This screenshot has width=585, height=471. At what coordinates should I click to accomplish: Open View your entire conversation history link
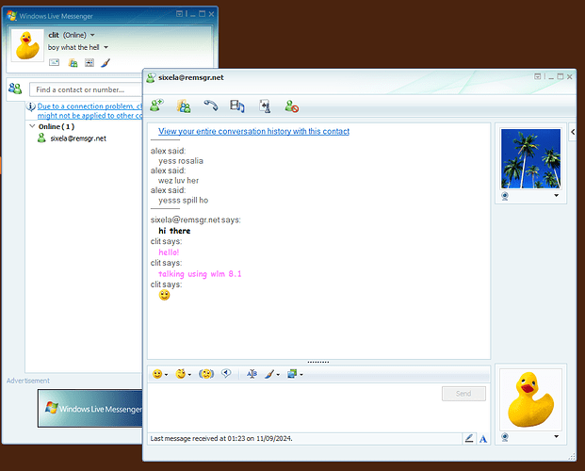coord(253,131)
